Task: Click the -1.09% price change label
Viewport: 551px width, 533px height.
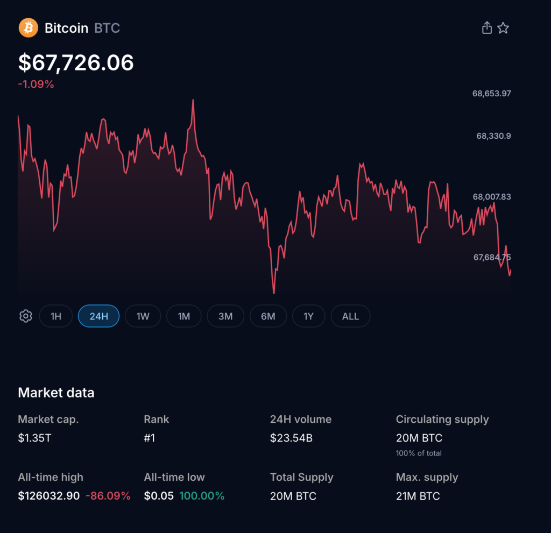Action: (x=36, y=84)
